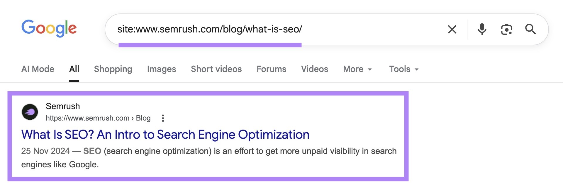Open the Short videos results
Image resolution: width=563 pixels, height=189 pixels.
tap(216, 69)
